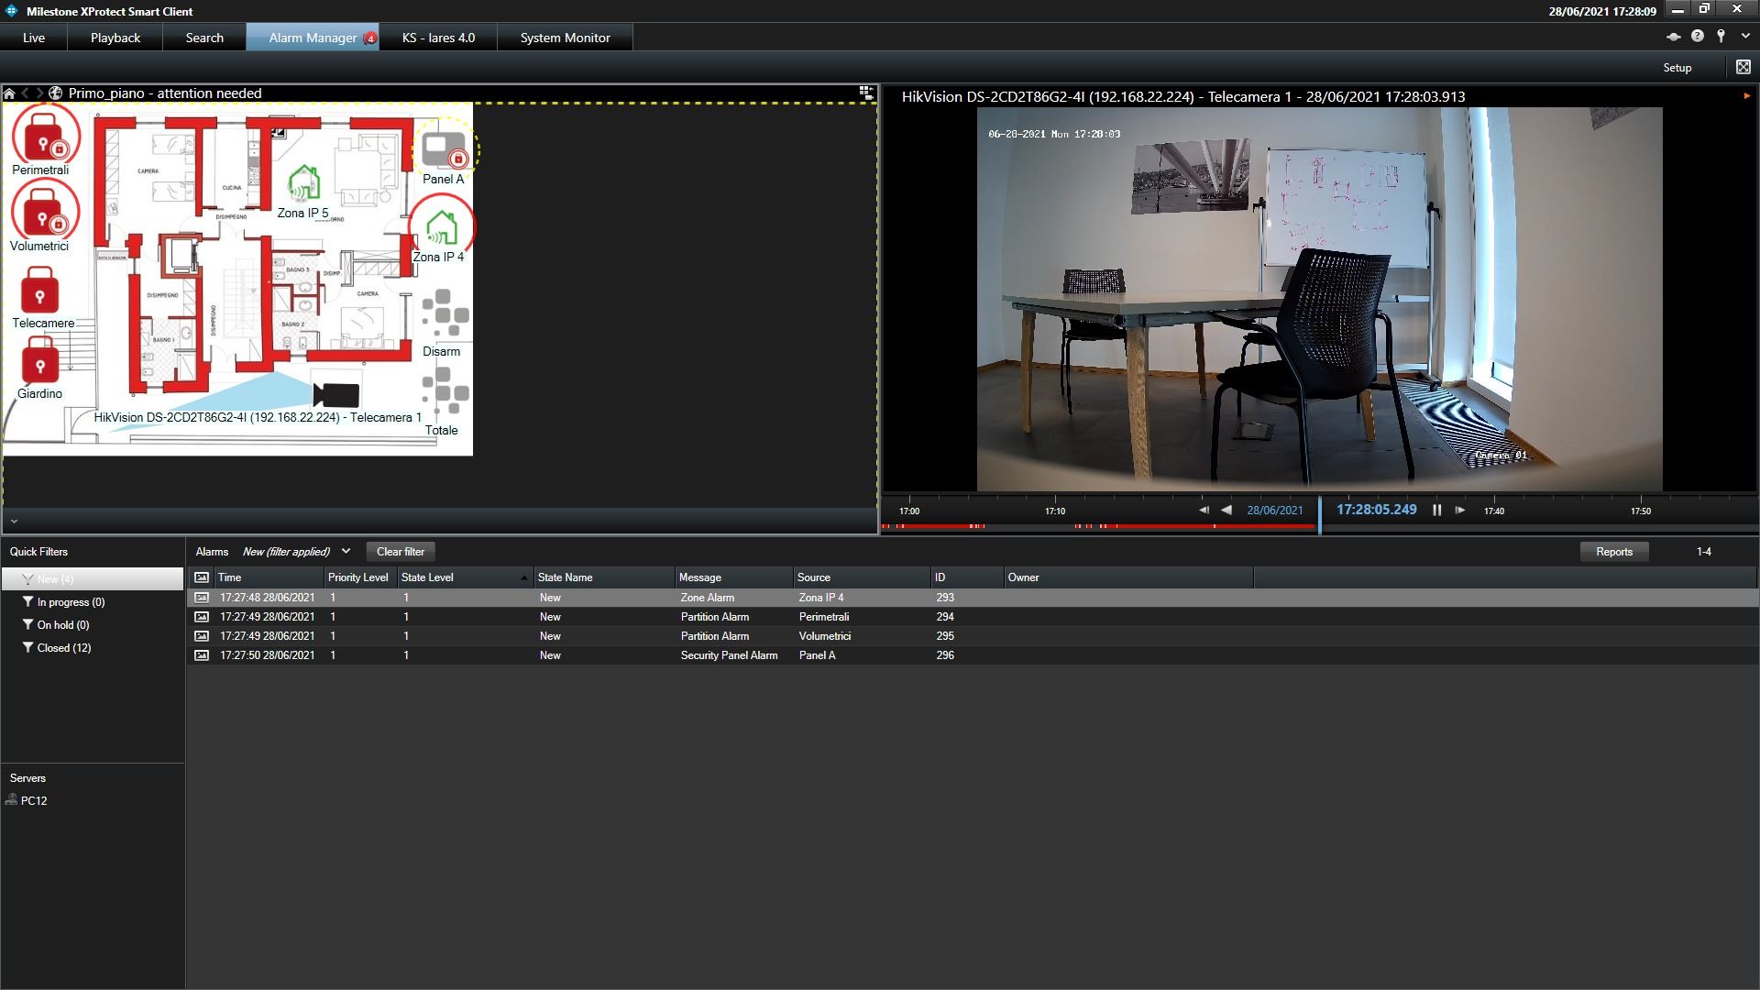Select the Panel A Security Panel Alarm row
This screenshot has width=1760, height=990.
point(973,655)
